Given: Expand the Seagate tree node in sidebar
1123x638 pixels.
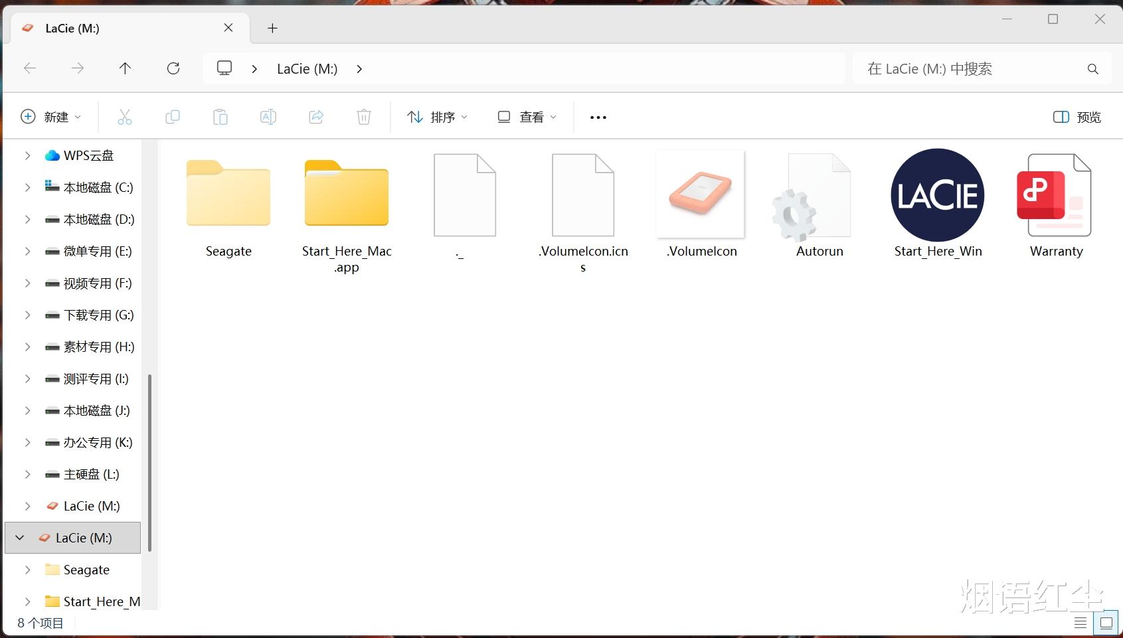Looking at the screenshot, I should [x=27, y=570].
